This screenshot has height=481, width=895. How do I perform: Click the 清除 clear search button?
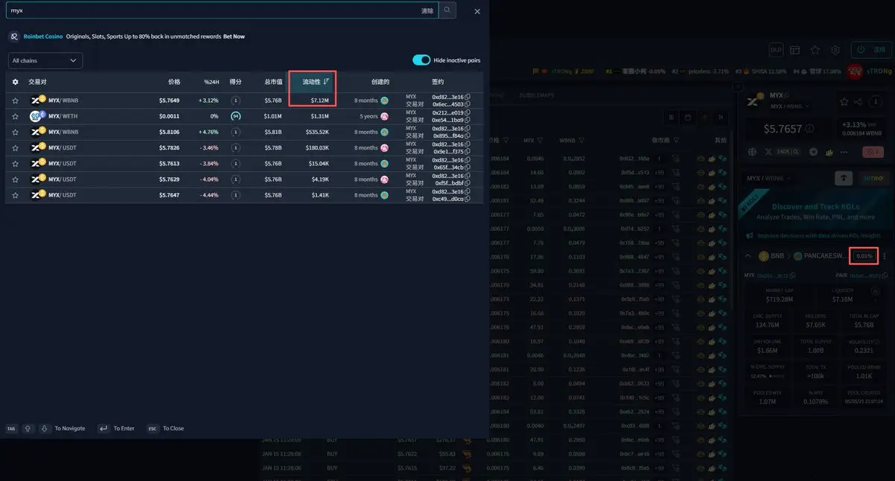427,11
